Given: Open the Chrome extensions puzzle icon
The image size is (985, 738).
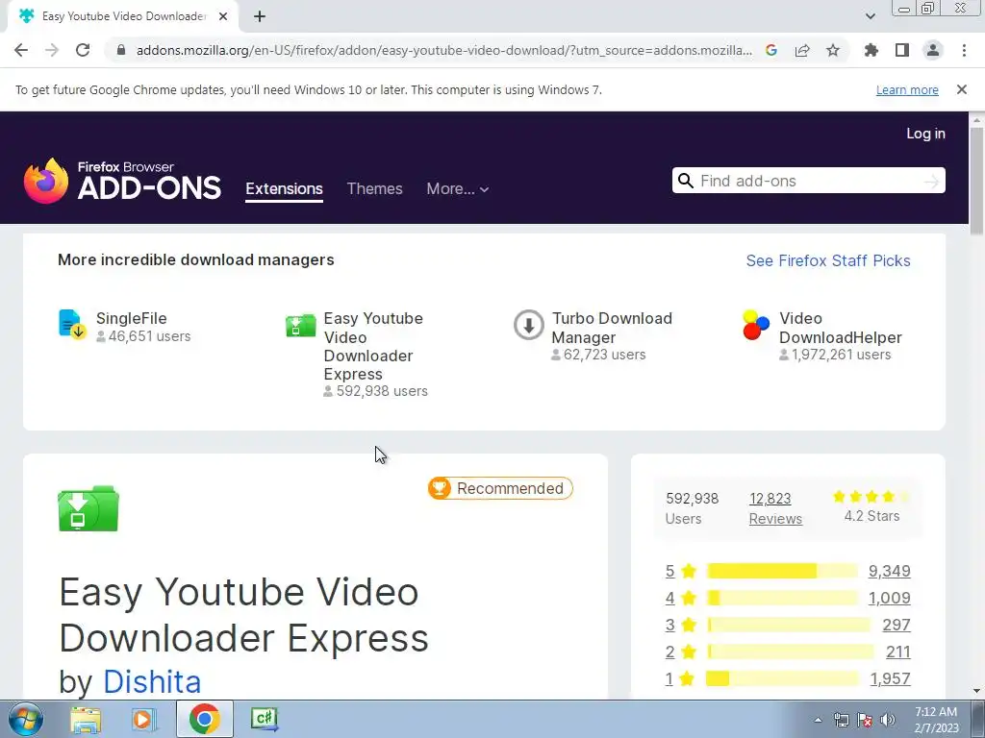Looking at the screenshot, I should pyautogui.click(x=871, y=50).
